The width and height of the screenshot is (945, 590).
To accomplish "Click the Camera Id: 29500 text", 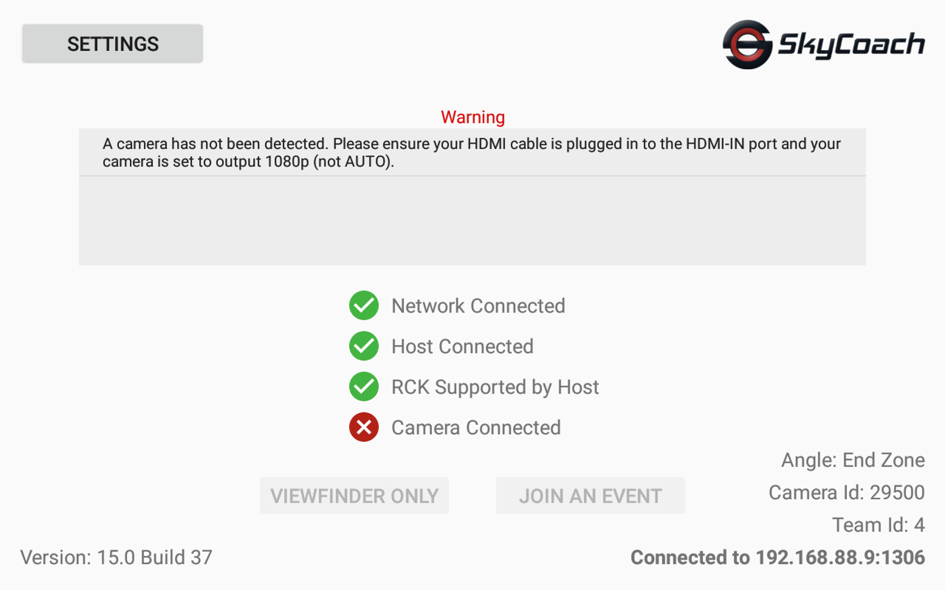I will pyautogui.click(x=847, y=493).
